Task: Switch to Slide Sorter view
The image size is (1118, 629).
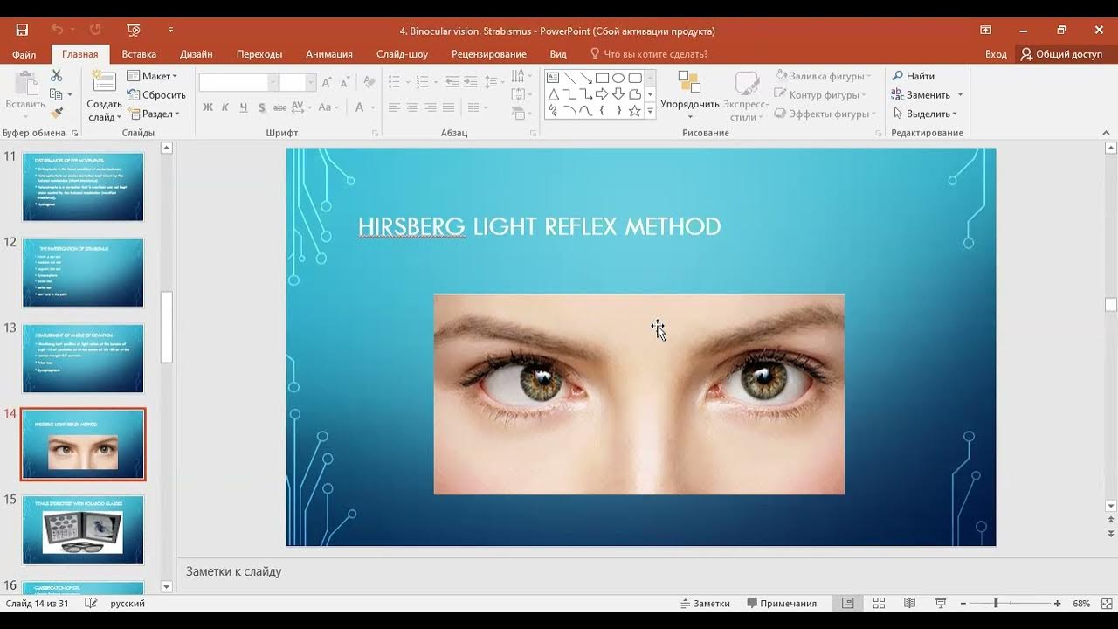Action: point(879,604)
